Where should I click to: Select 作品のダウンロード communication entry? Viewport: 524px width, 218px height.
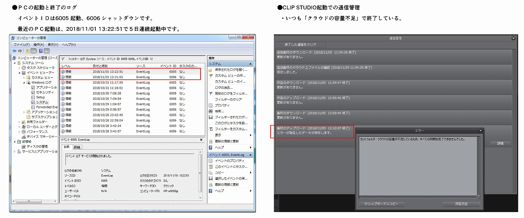click(394, 87)
